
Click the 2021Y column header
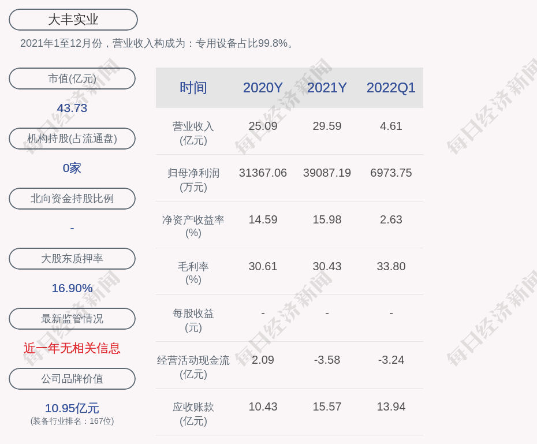click(x=327, y=88)
